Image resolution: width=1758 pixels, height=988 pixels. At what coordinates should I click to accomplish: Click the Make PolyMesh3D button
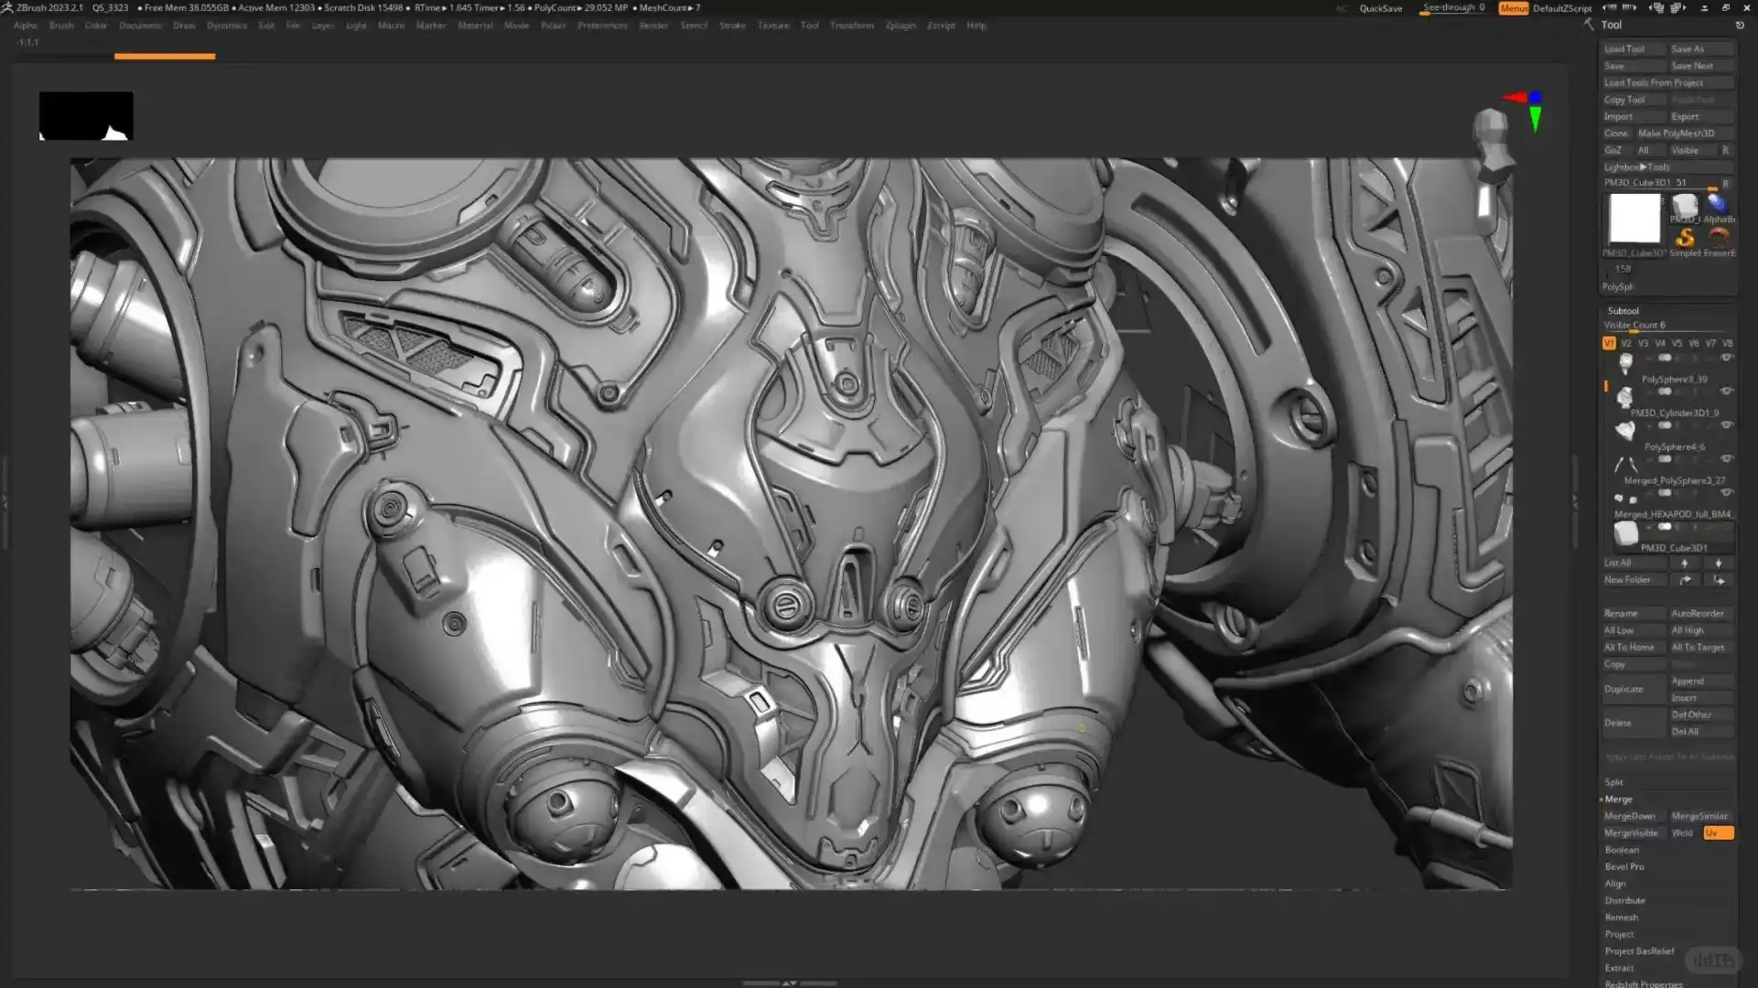pyautogui.click(x=1678, y=133)
